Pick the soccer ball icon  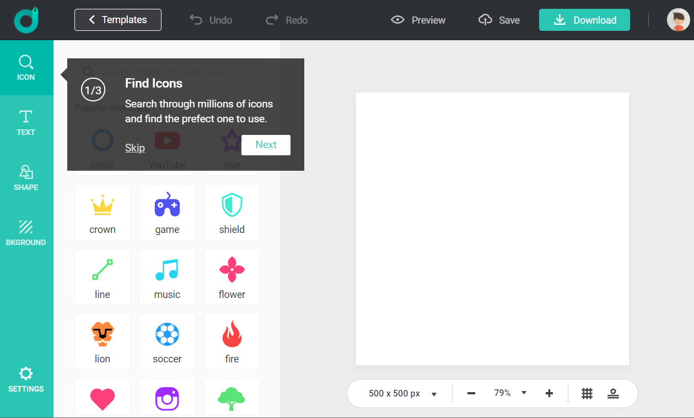(x=167, y=341)
